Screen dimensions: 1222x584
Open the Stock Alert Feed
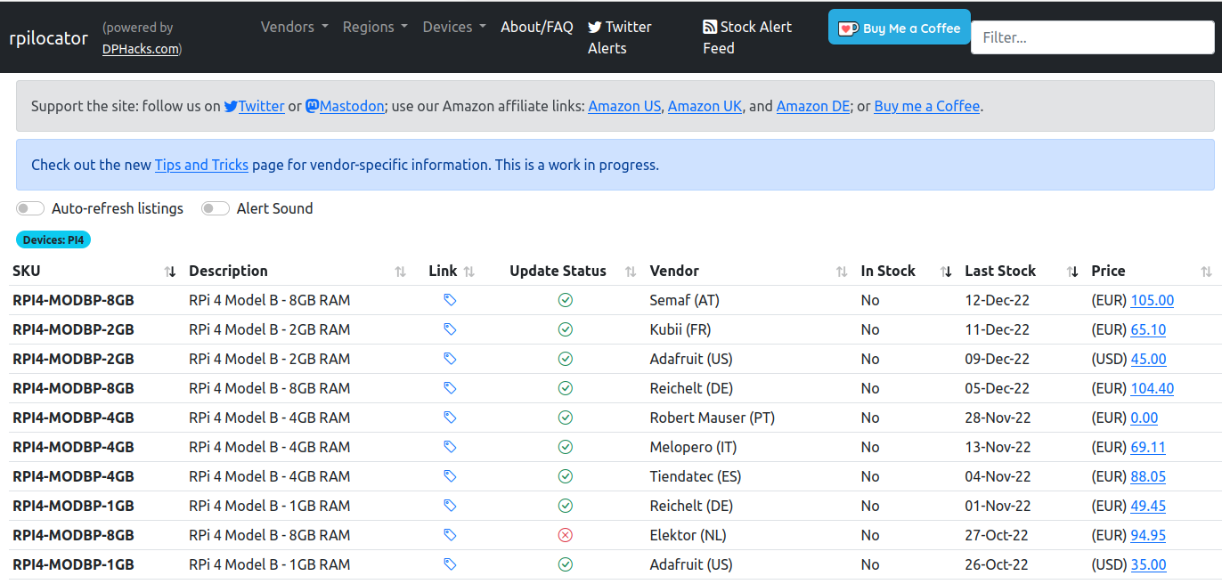tap(747, 37)
